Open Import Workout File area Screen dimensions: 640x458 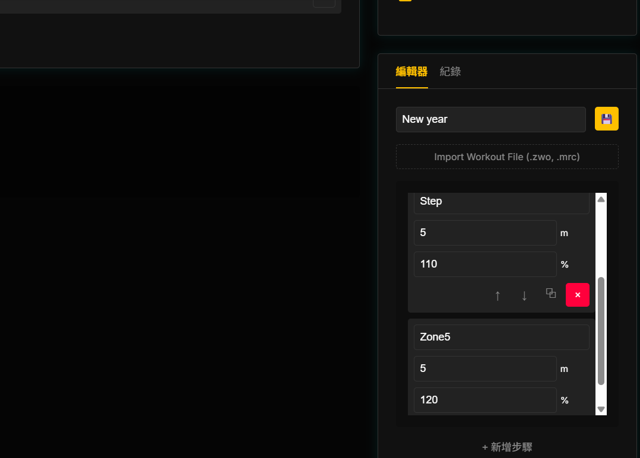(x=507, y=157)
